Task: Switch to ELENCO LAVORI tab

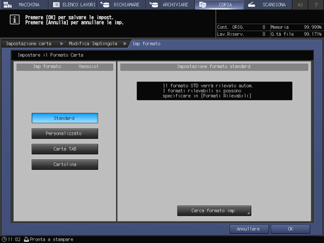Action: click(73, 4)
